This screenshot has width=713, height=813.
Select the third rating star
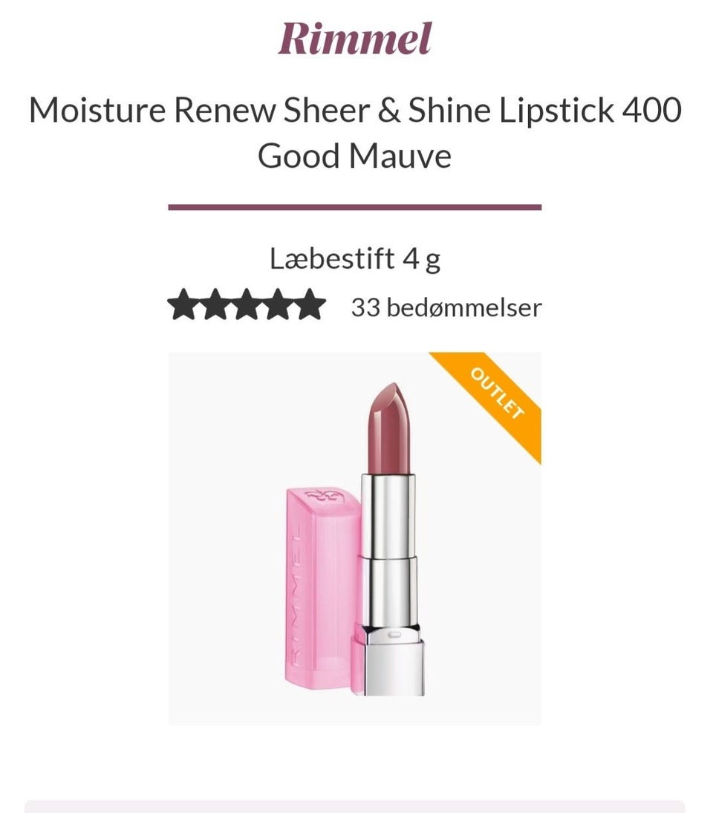coord(247,304)
